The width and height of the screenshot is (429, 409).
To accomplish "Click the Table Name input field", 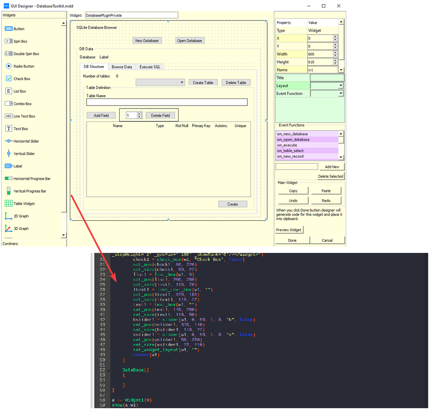I will pyautogui.click(x=167, y=102).
